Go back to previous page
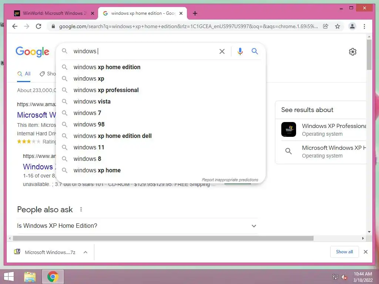Viewport: 379px width, 284px height. [15, 26]
